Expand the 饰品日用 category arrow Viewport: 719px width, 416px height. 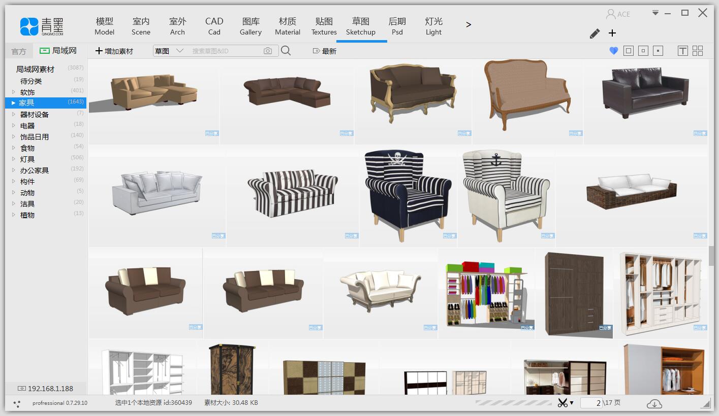[14, 136]
